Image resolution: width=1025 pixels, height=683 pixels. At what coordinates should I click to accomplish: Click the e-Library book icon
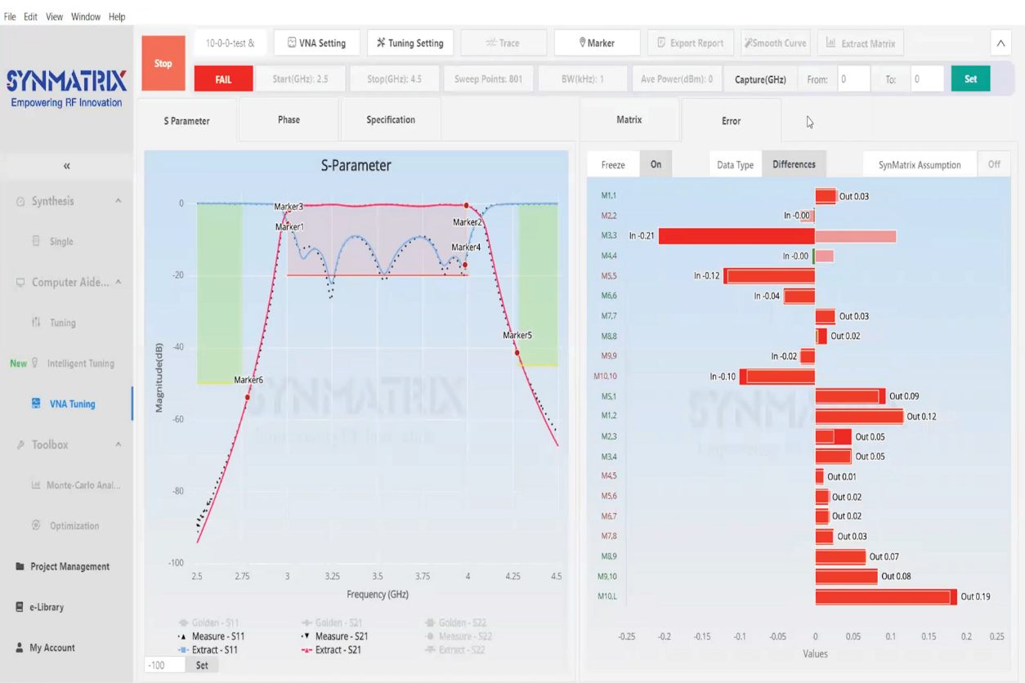tap(20, 607)
